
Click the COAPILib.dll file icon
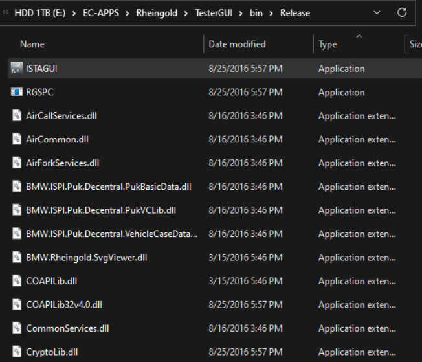pyautogui.click(x=17, y=281)
